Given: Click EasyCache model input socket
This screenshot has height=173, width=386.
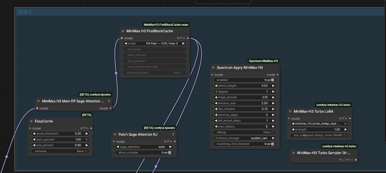Looking at the screenshot, I should pyautogui.click(x=30, y=128).
